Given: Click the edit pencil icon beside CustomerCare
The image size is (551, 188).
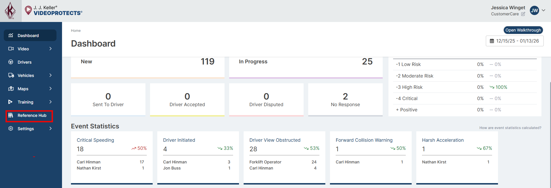Looking at the screenshot, I should point(523,14).
